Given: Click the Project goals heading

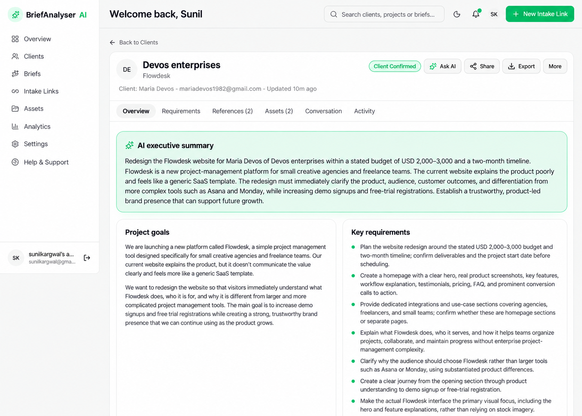Looking at the screenshot, I should [x=147, y=232].
